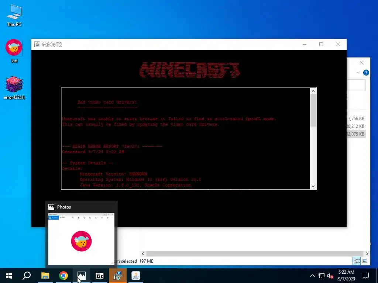The width and height of the screenshot is (378, 283).
Task: Click the down arrow of the error report scrollbar
Action: tap(313, 186)
